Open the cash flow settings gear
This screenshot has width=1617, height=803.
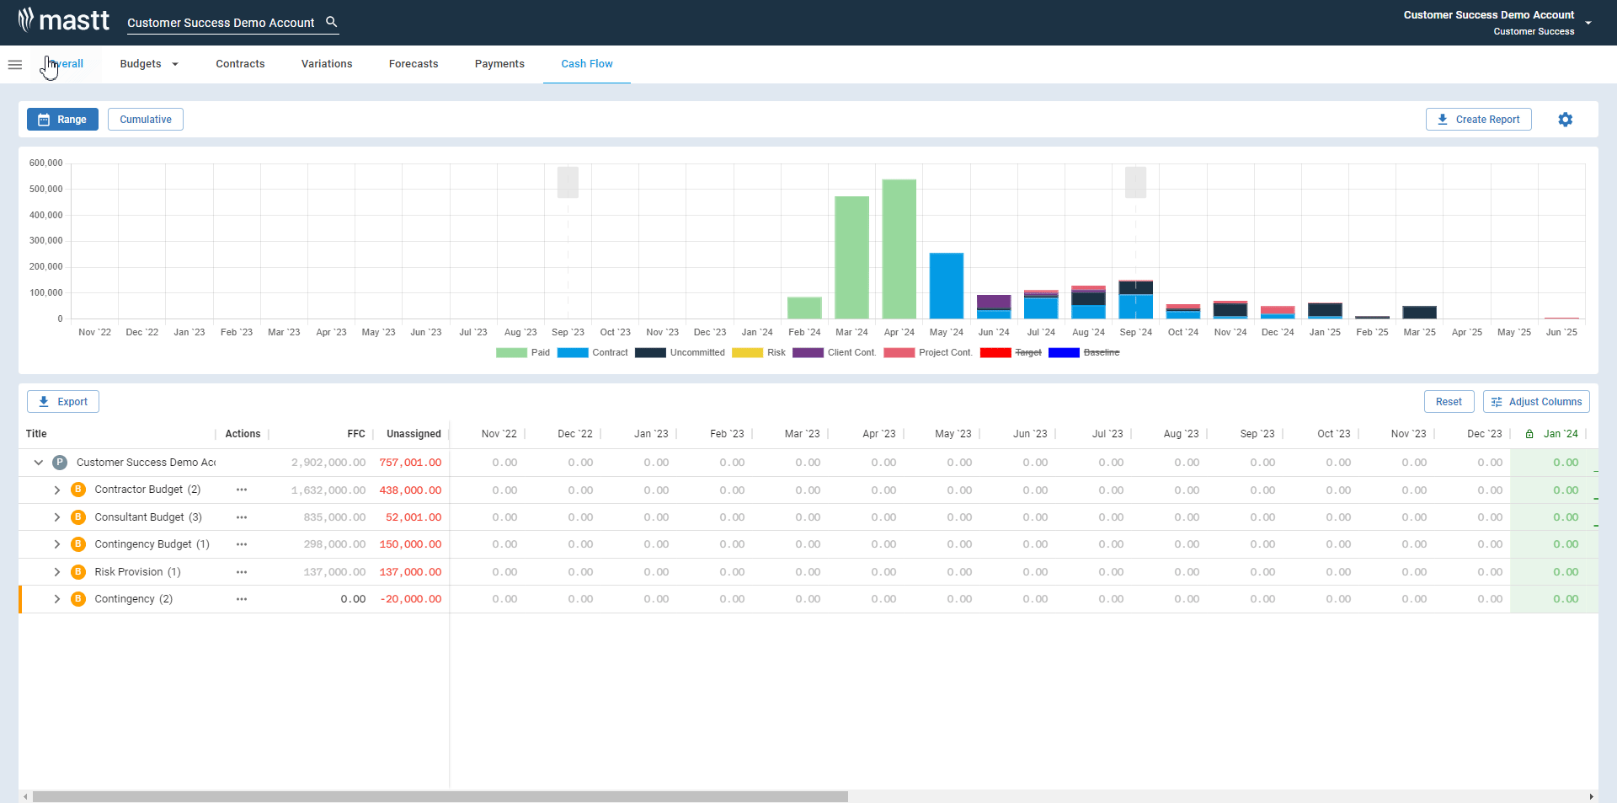pos(1565,120)
